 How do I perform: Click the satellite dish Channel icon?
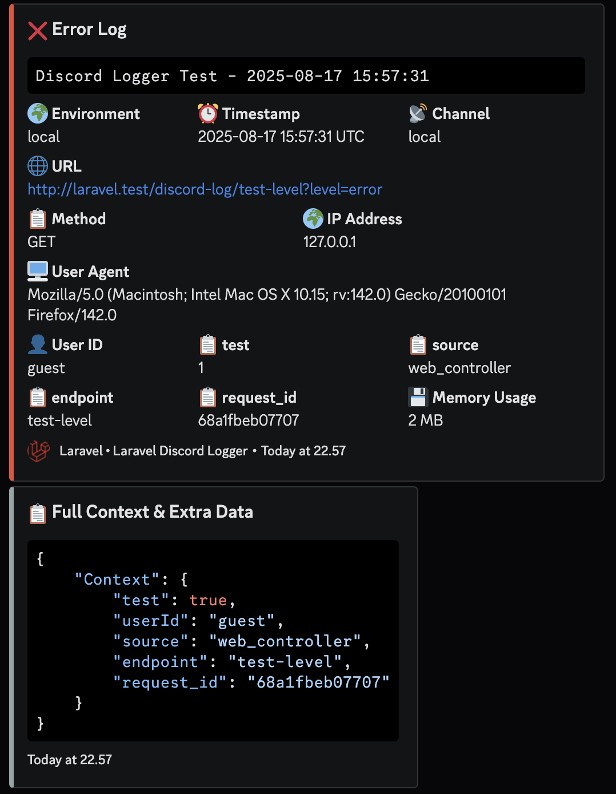pyautogui.click(x=418, y=114)
